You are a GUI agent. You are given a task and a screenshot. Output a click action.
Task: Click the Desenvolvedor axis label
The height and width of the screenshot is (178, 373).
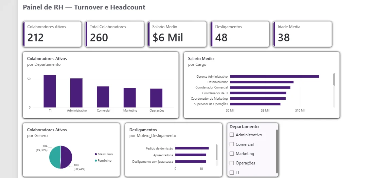click(218, 82)
